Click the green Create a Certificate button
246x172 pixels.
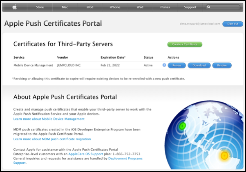click(184, 44)
